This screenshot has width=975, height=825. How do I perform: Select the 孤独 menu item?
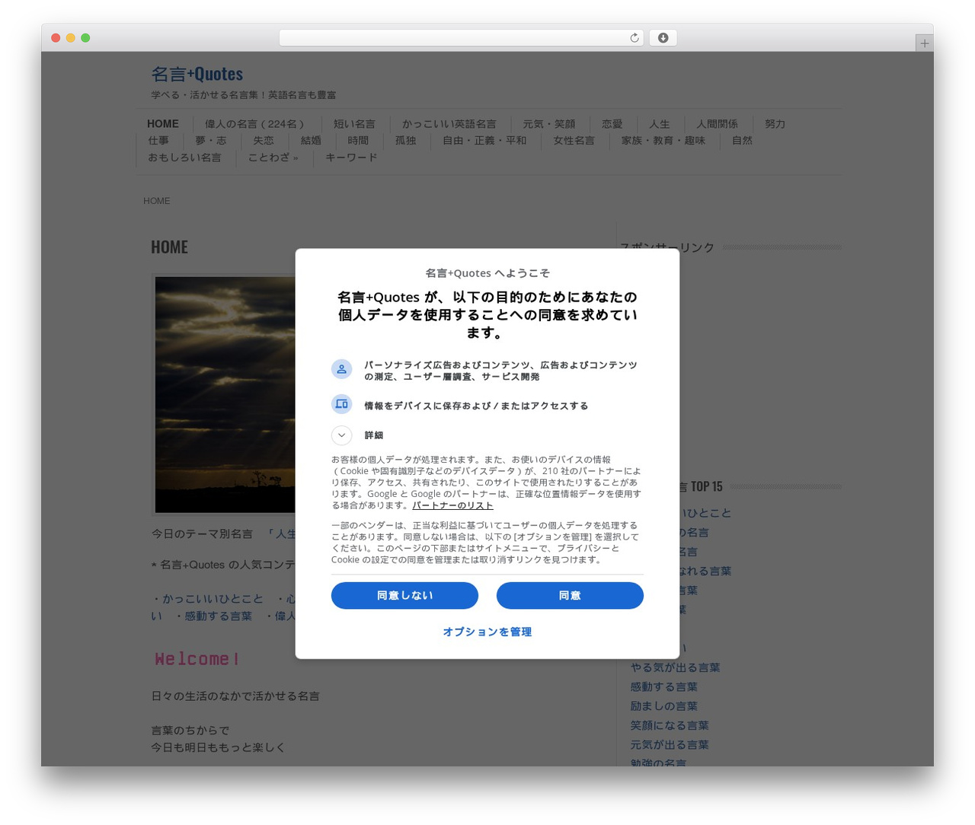(x=405, y=141)
